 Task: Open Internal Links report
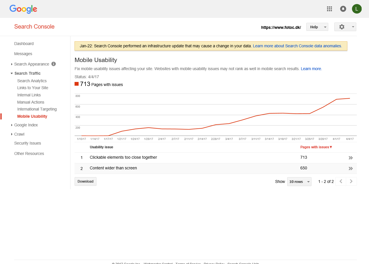pos(29,95)
